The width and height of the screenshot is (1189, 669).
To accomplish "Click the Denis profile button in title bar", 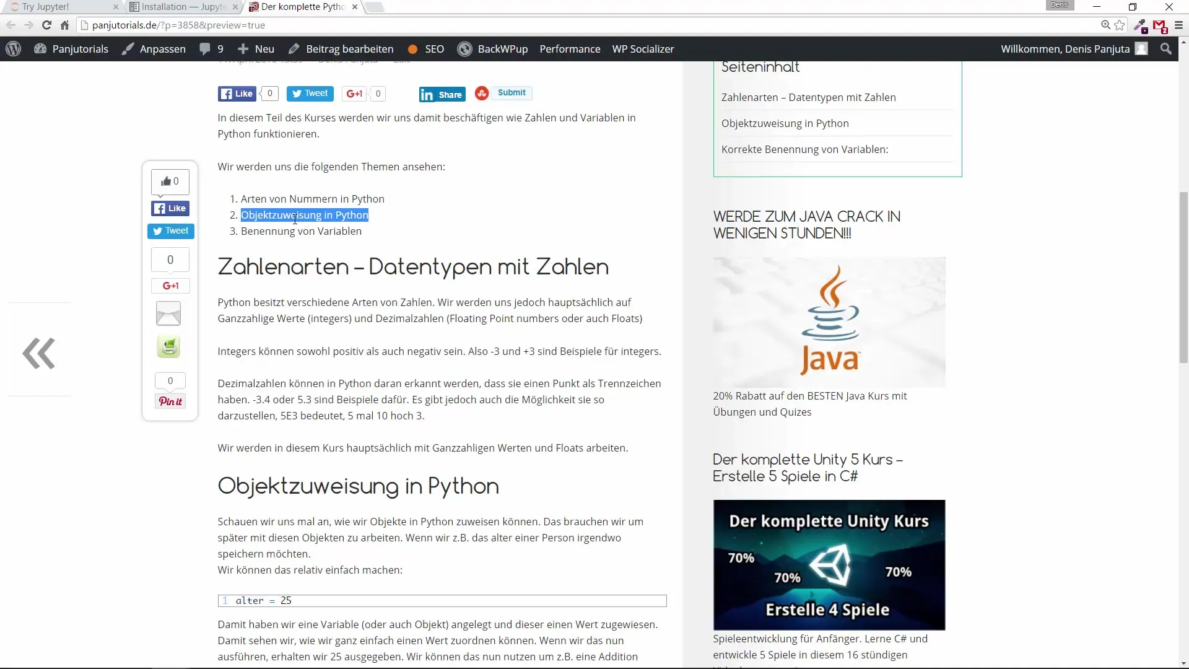I will tap(1060, 5).
